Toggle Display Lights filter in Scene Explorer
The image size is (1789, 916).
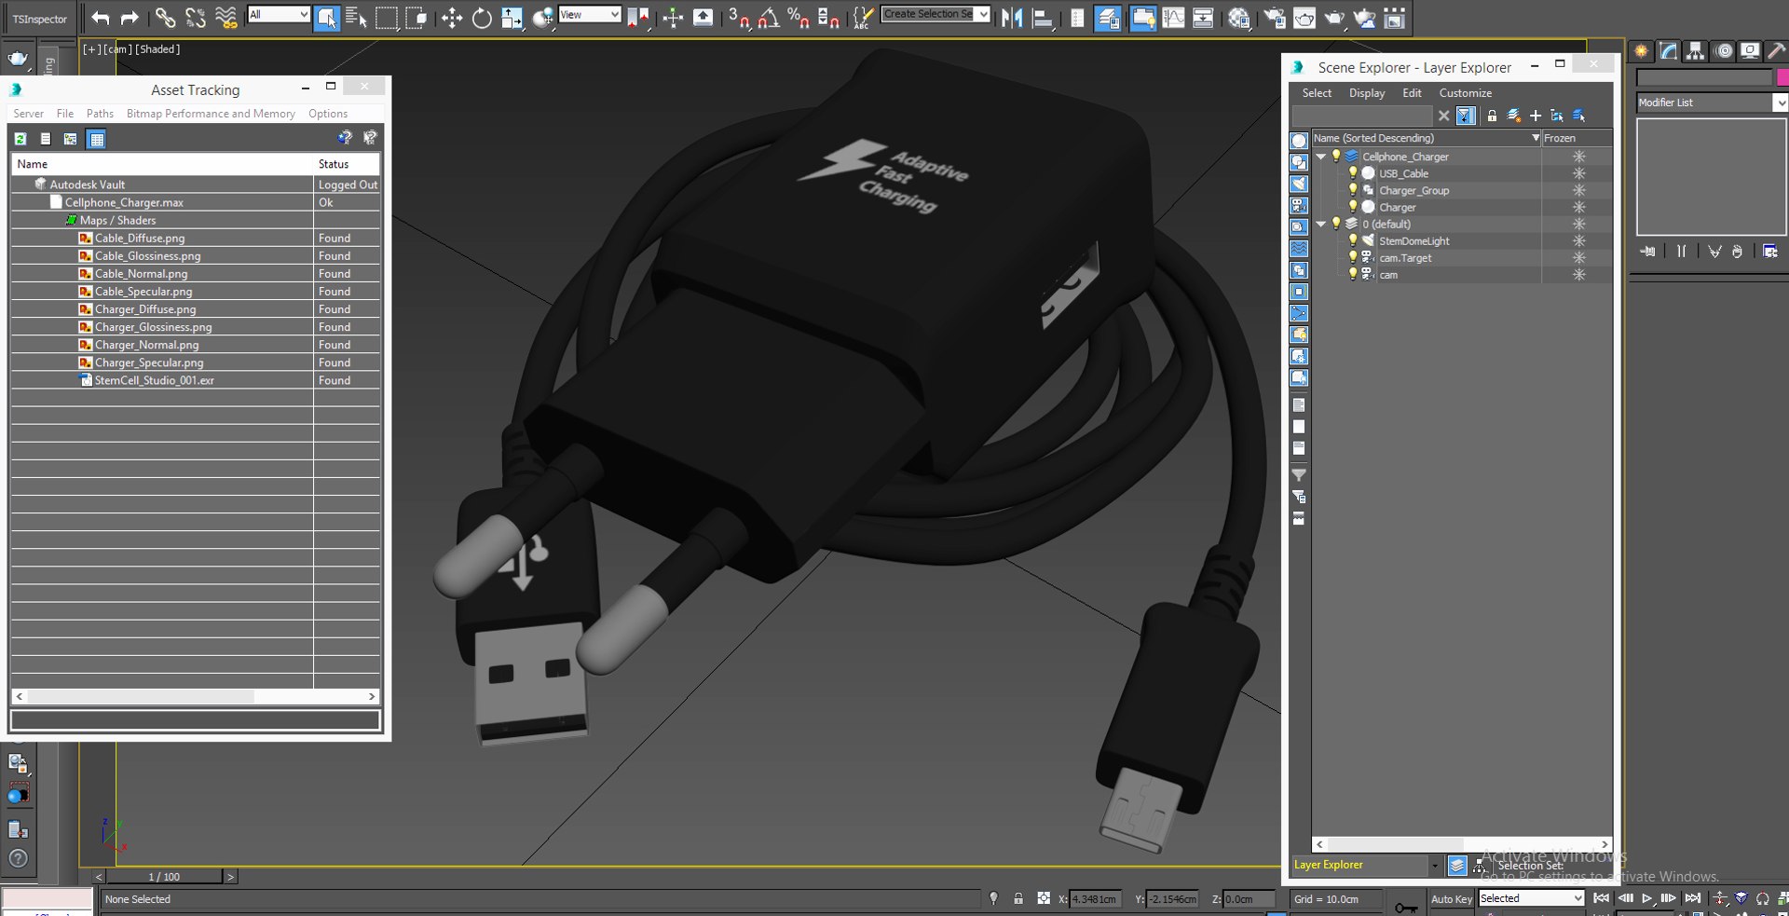pos(1299,185)
